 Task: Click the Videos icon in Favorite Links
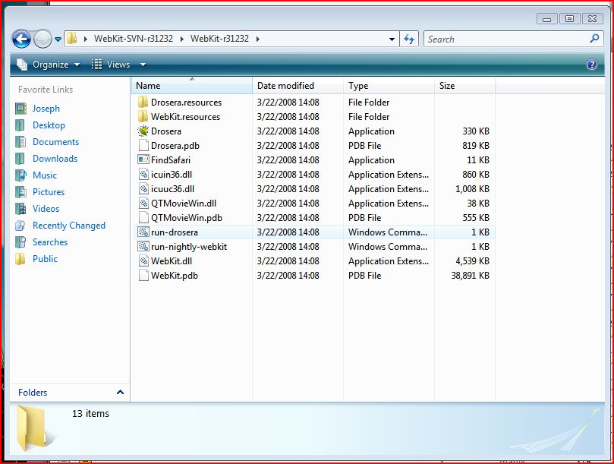20,209
